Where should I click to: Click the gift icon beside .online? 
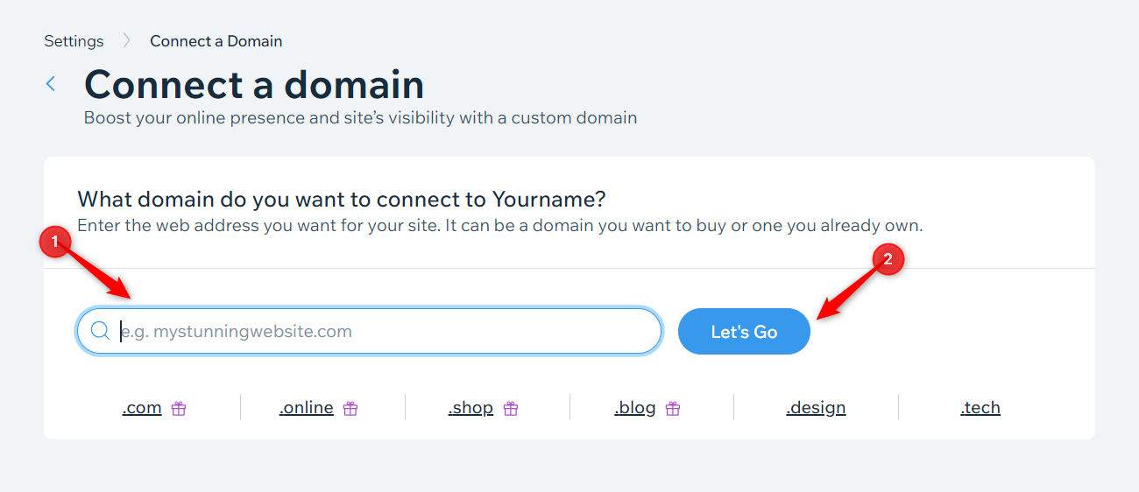point(350,408)
